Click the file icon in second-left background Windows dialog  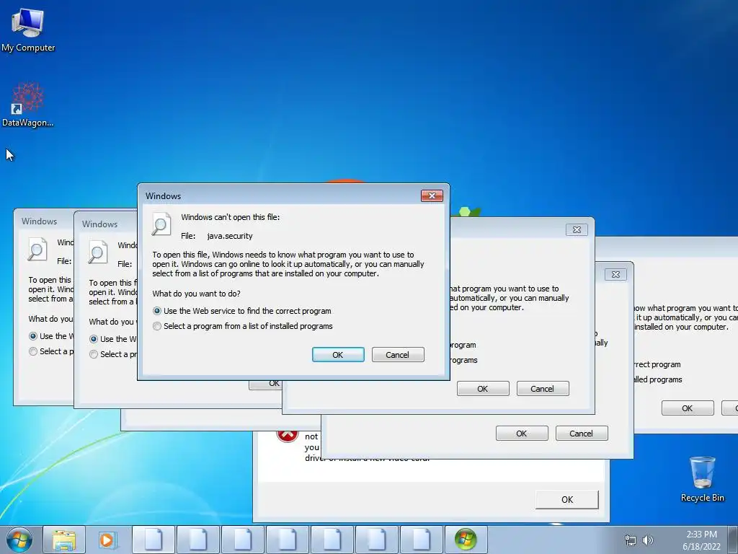(x=98, y=252)
